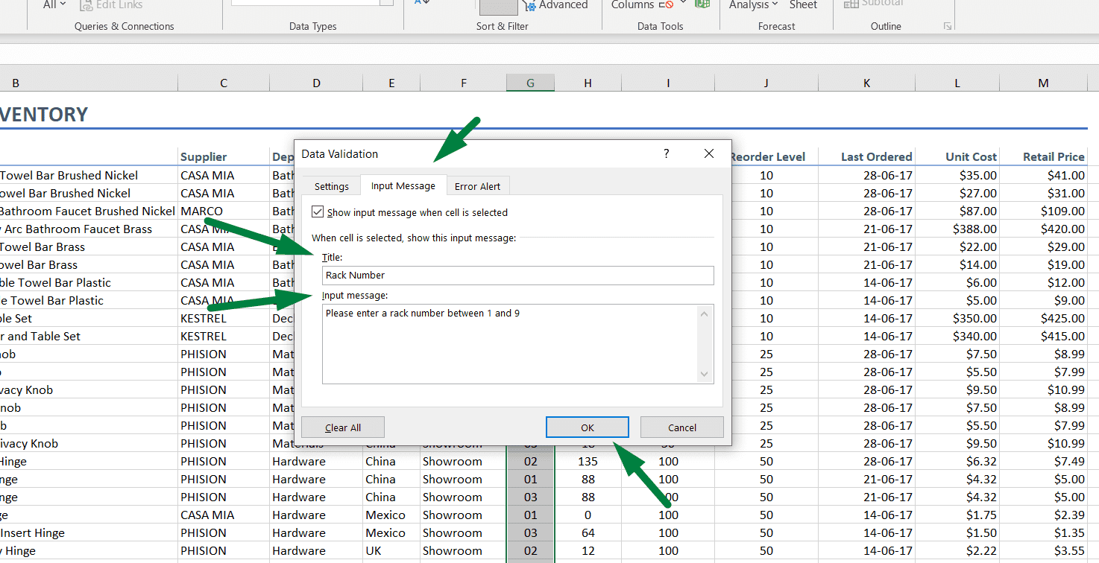
Task: Open Data Validation dialog help
Action: coord(667,154)
